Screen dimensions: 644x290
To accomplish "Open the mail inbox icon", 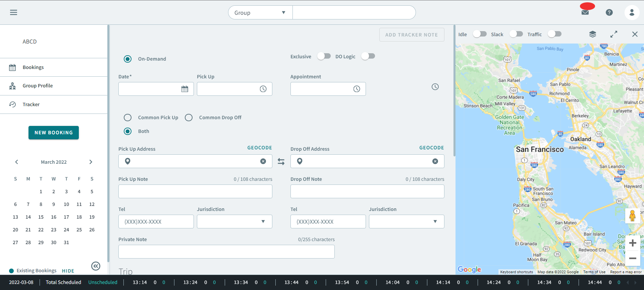I will pyautogui.click(x=585, y=12).
